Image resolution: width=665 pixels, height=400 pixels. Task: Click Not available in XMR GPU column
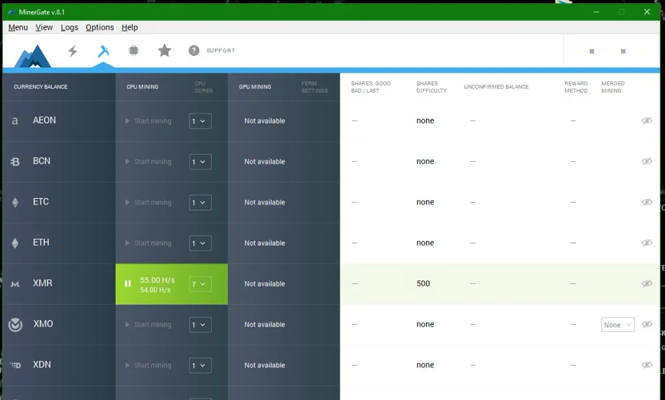[x=265, y=284]
